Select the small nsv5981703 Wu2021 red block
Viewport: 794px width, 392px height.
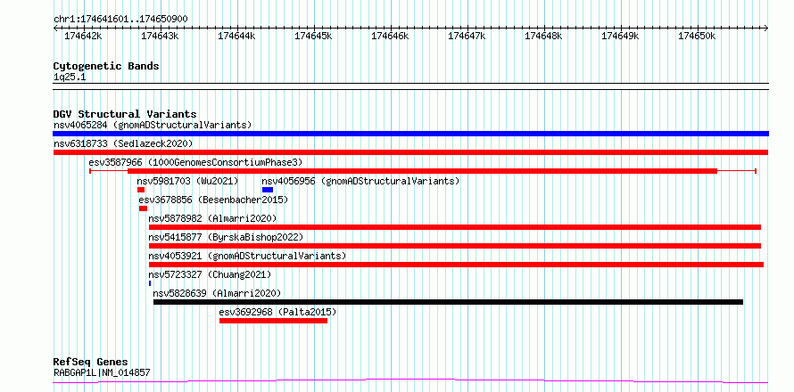pyautogui.click(x=141, y=190)
